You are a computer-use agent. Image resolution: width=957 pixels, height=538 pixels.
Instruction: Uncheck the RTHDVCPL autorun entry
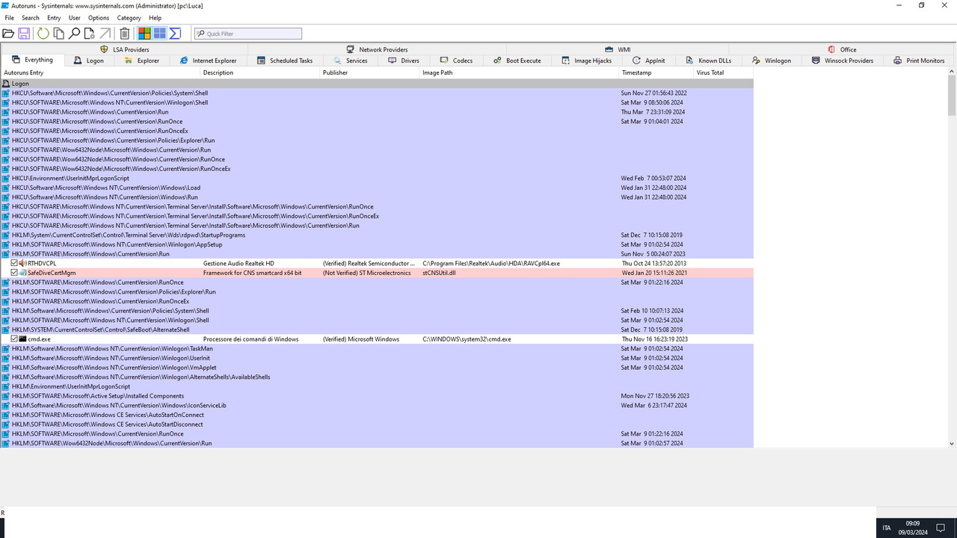[x=14, y=264]
